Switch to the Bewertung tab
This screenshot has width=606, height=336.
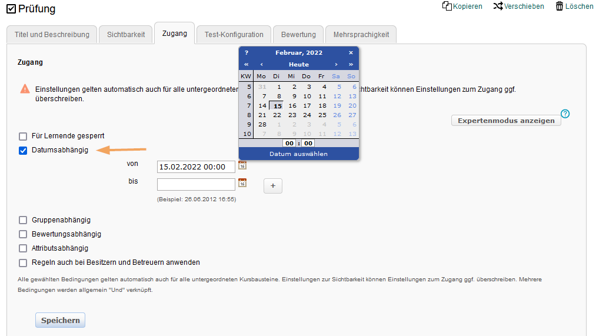click(x=298, y=34)
